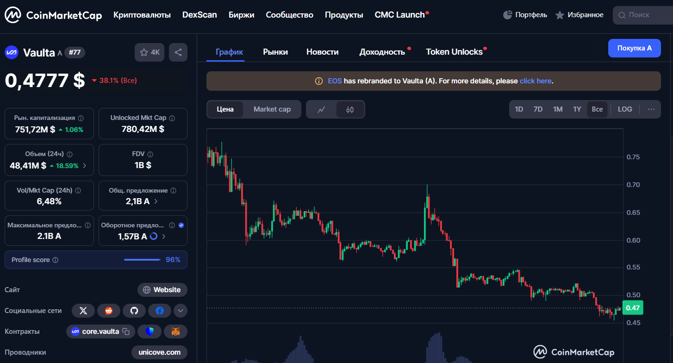
Task: Show info for Vol/Mkt Cap (24h)
Action: [x=78, y=190]
